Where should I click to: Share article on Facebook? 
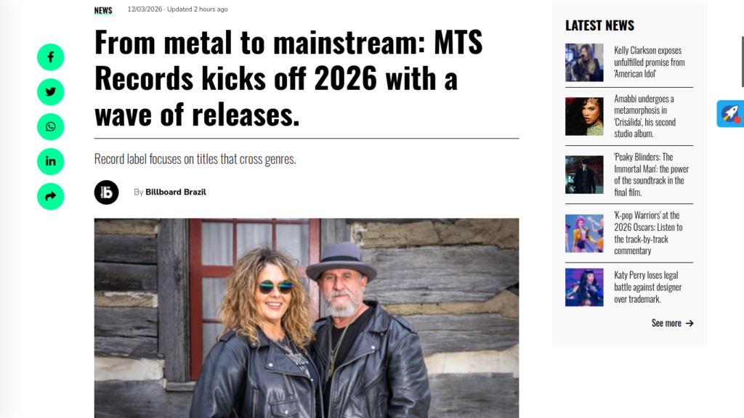(x=51, y=57)
